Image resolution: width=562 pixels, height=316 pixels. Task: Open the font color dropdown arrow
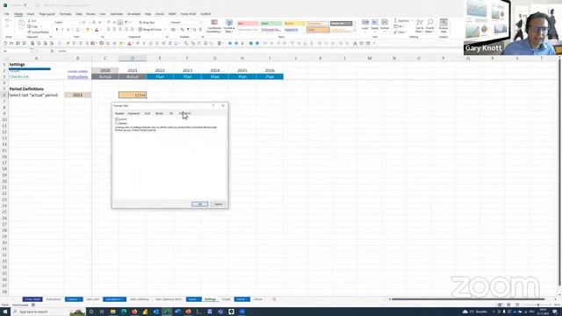click(x=100, y=30)
